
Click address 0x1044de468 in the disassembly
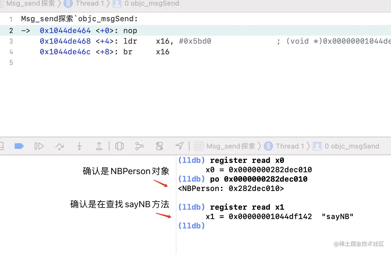tap(65, 41)
